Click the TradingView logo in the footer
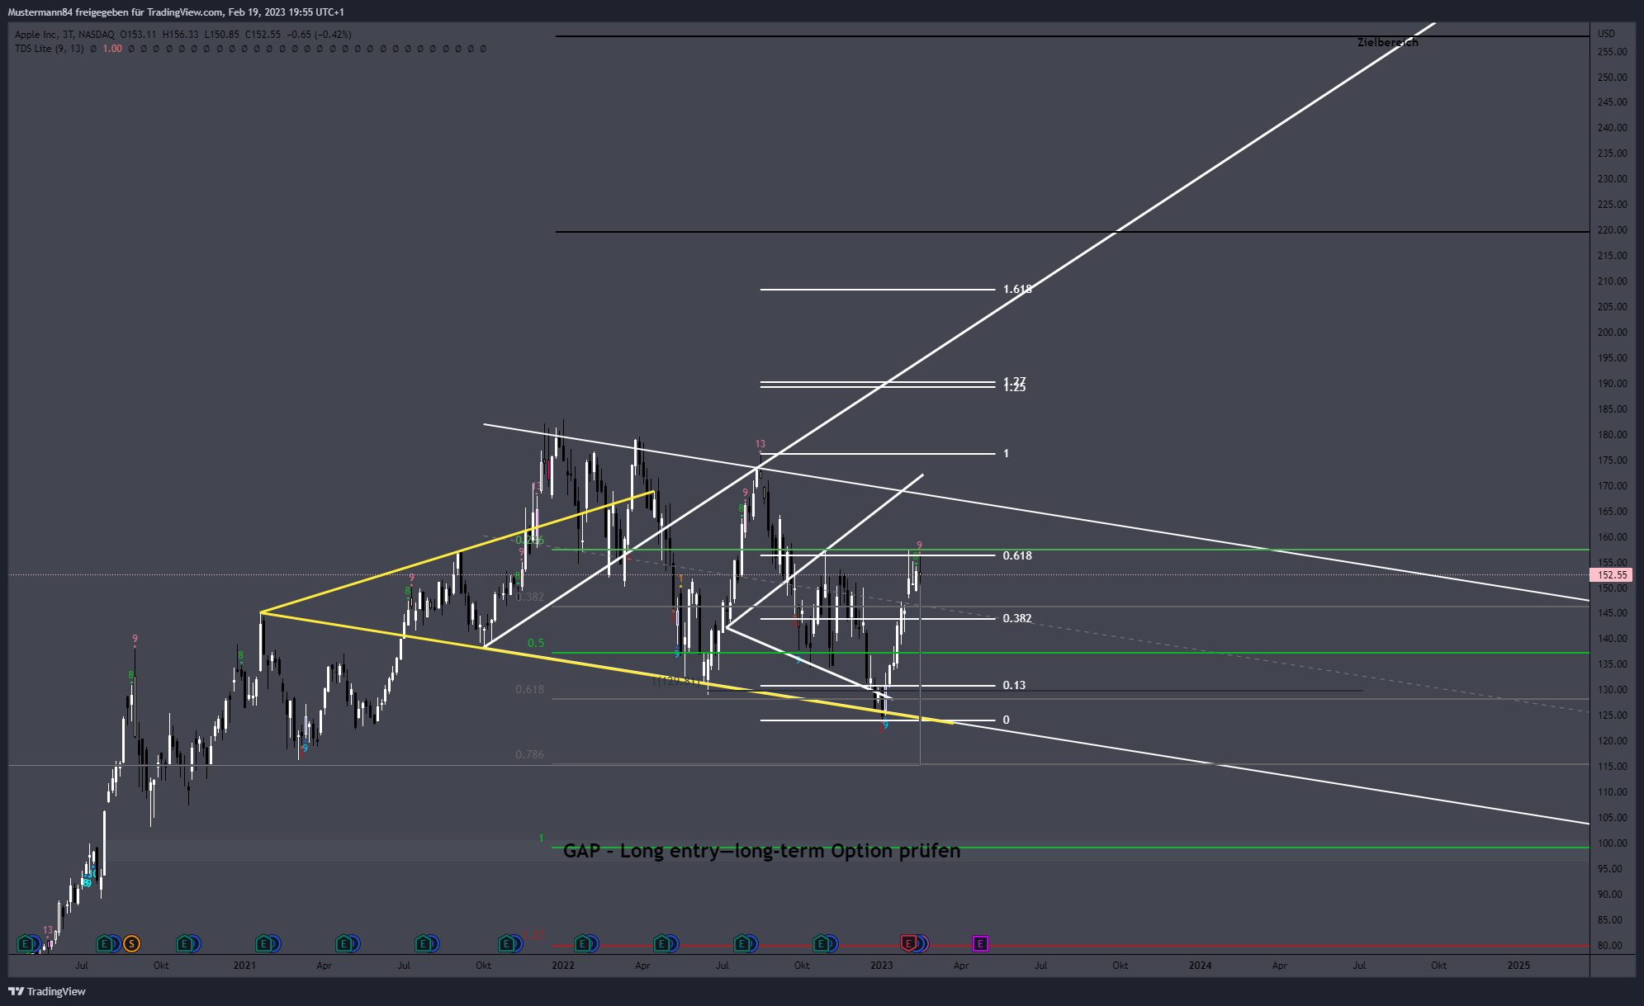The image size is (1644, 1006). click(x=47, y=991)
